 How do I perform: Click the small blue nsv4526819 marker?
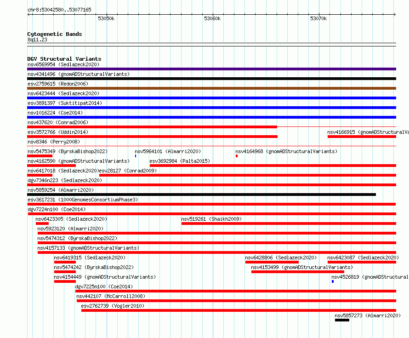[x=333, y=281]
